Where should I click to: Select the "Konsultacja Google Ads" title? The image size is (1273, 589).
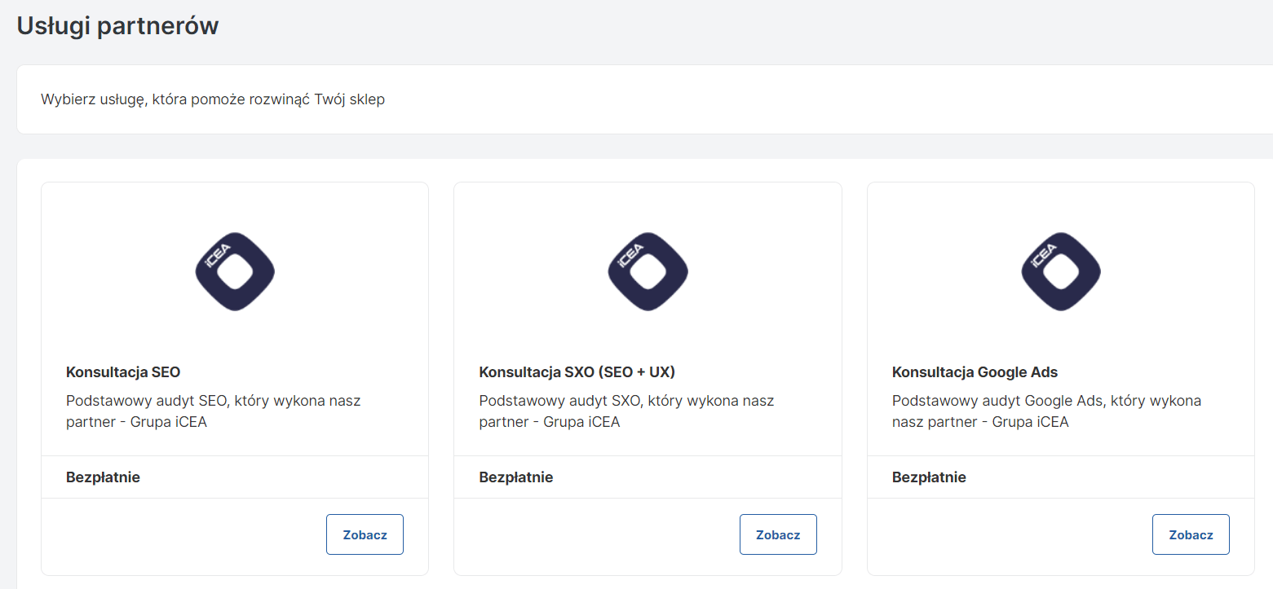tap(975, 372)
